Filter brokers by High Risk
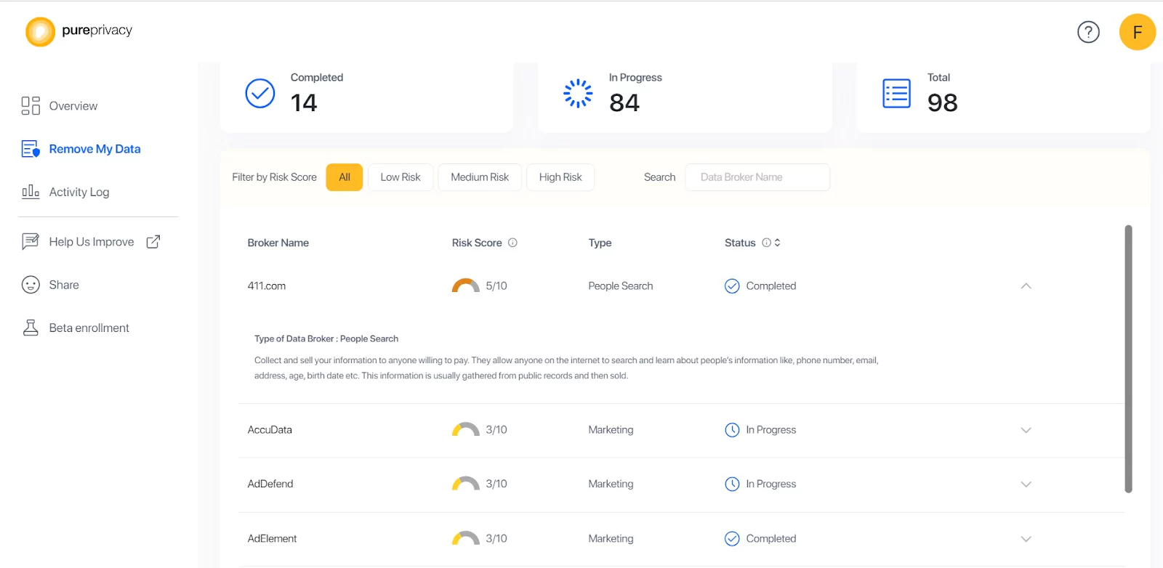This screenshot has height=568, width=1163. [560, 177]
